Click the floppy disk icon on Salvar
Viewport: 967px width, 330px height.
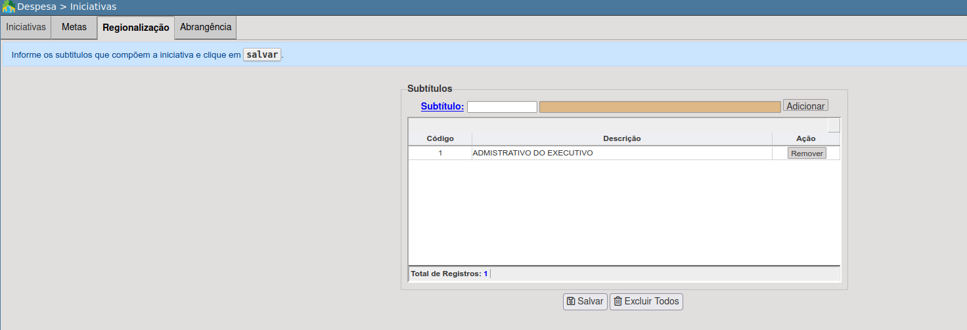pyautogui.click(x=571, y=301)
